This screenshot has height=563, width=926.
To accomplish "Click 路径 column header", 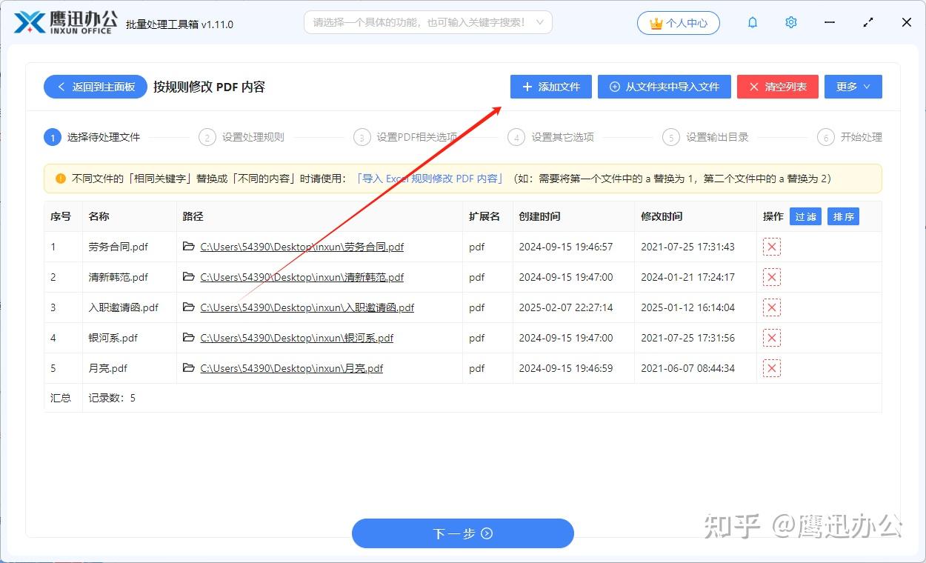I will click(x=193, y=216).
